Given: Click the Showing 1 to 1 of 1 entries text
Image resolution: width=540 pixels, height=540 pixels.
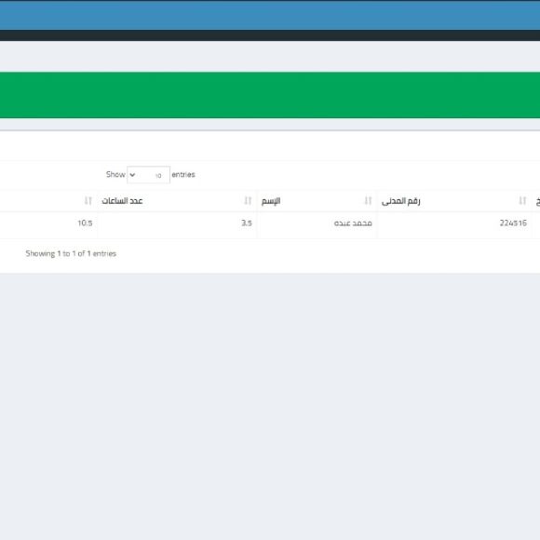Looking at the screenshot, I should (x=71, y=254).
